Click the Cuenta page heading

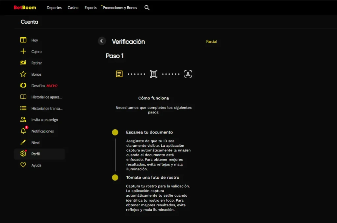[x=29, y=22]
